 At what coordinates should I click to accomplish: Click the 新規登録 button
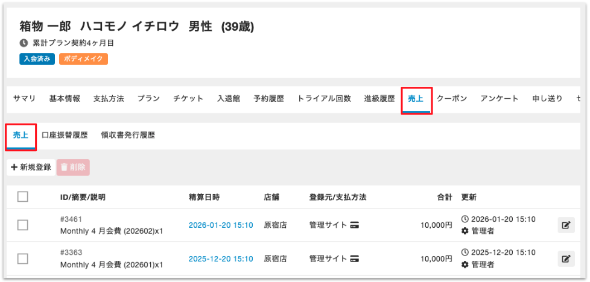(31, 167)
